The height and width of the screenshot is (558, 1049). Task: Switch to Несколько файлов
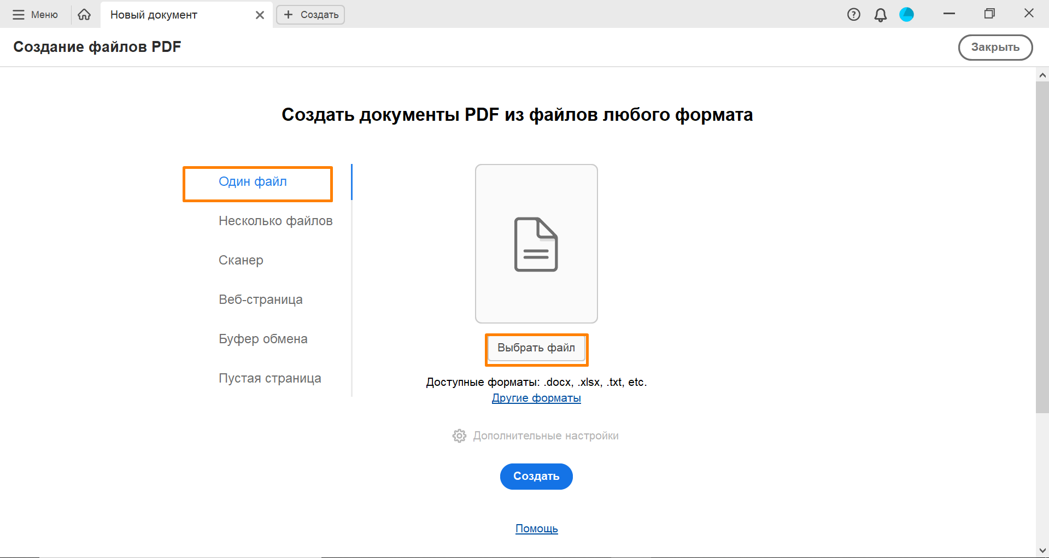point(276,221)
